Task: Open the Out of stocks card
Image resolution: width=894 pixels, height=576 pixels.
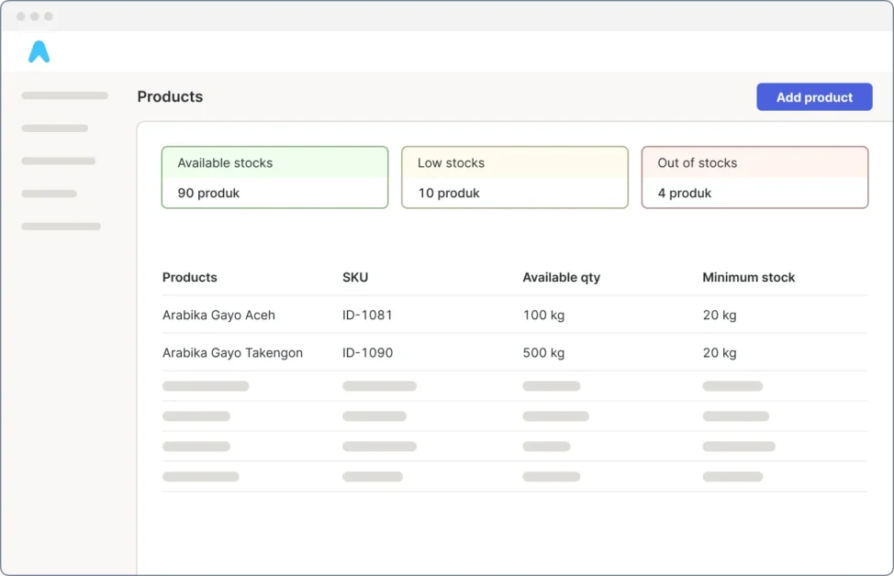Action: tap(754, 177)
